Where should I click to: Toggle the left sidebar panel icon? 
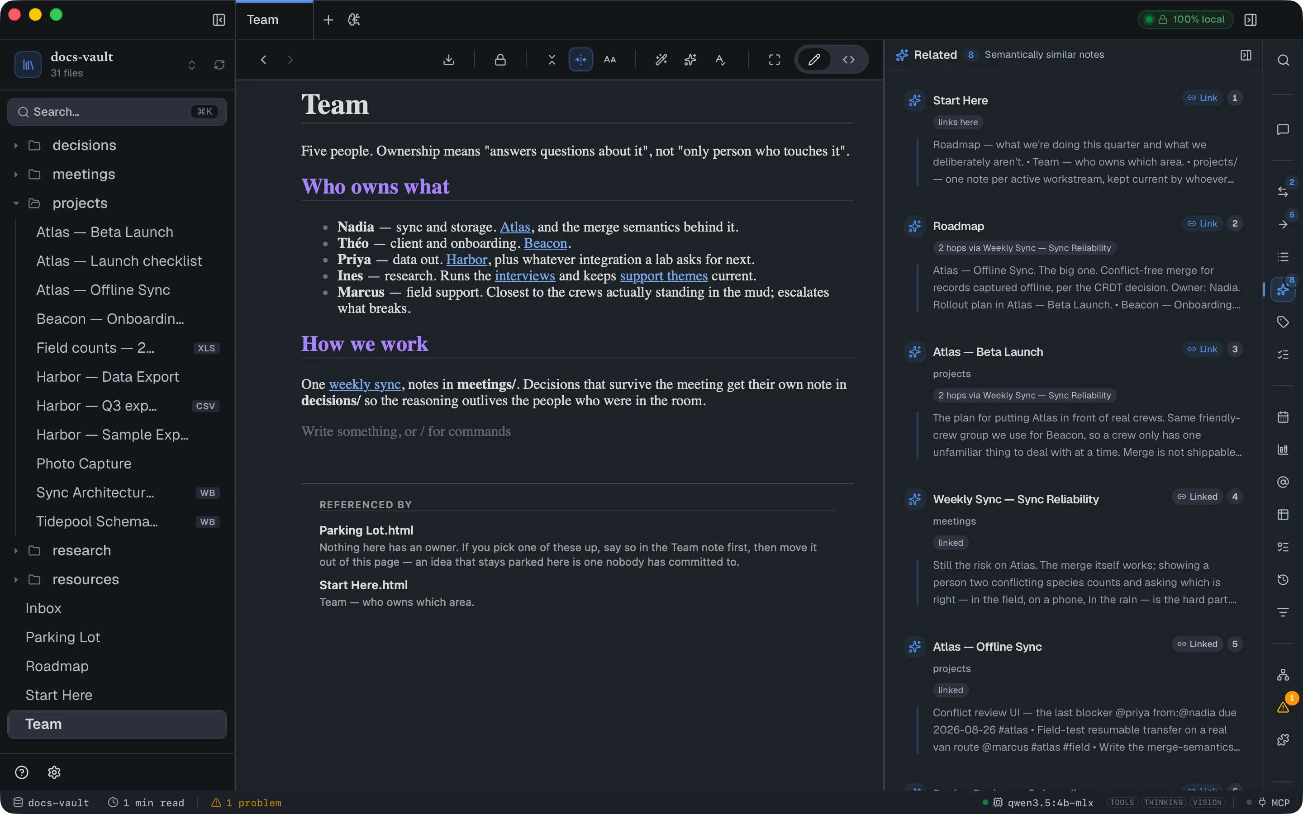(x=219, y=20)
